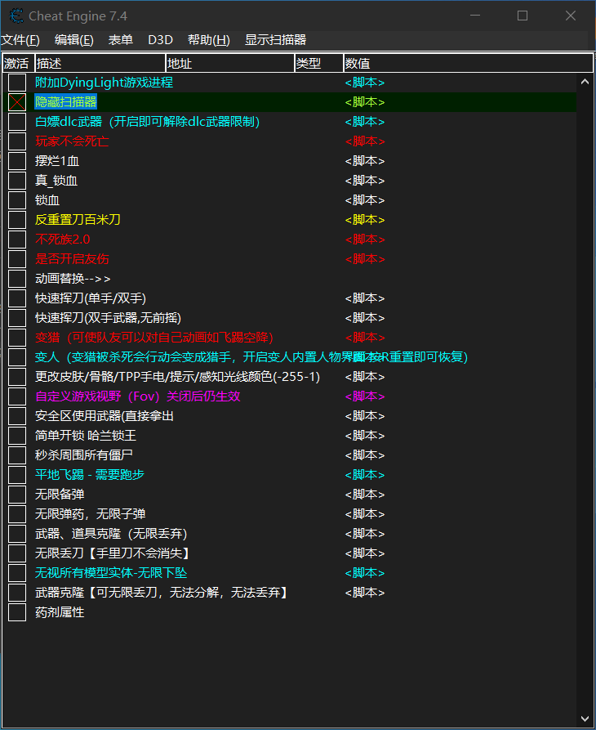Activate 秒杀周围所有僵尸 checkbox
The height and width of the screenshot is (730, 596).
pos(17,455)
